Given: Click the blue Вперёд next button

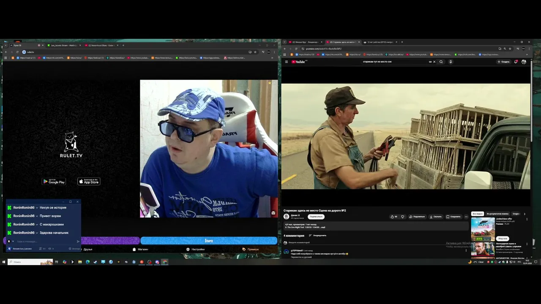Looking at the screenshot, I should tap(209, 241).
